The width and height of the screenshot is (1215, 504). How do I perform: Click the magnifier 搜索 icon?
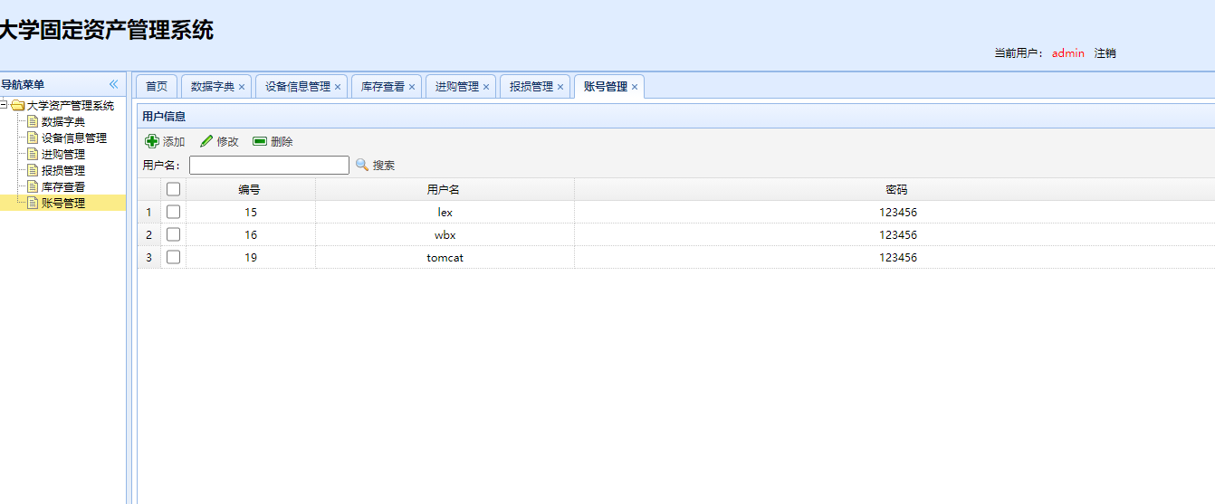point(362,165)
